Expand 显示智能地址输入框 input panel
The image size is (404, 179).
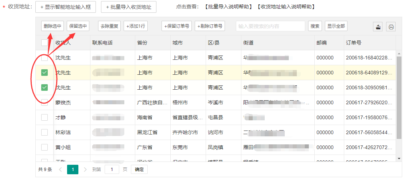(x=65, y=7)
